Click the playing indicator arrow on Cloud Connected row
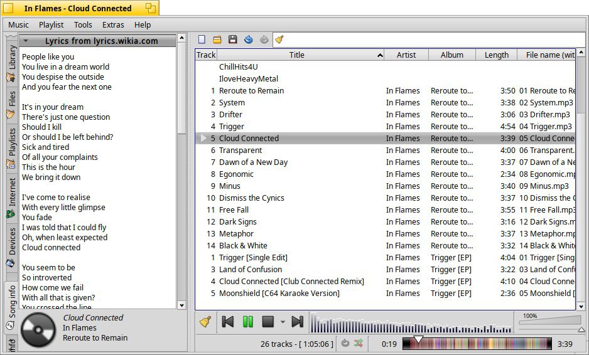This screenshot has height=355, width=589. pos(203,138)
